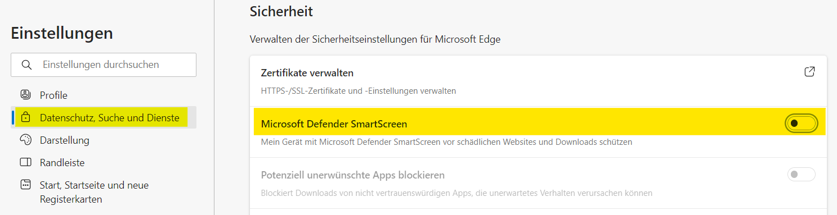Screen dimensions: 837x215
Task: Click the HTTPS-/SSL-Zertifikate description text
Action: click(x=359, y=90)
